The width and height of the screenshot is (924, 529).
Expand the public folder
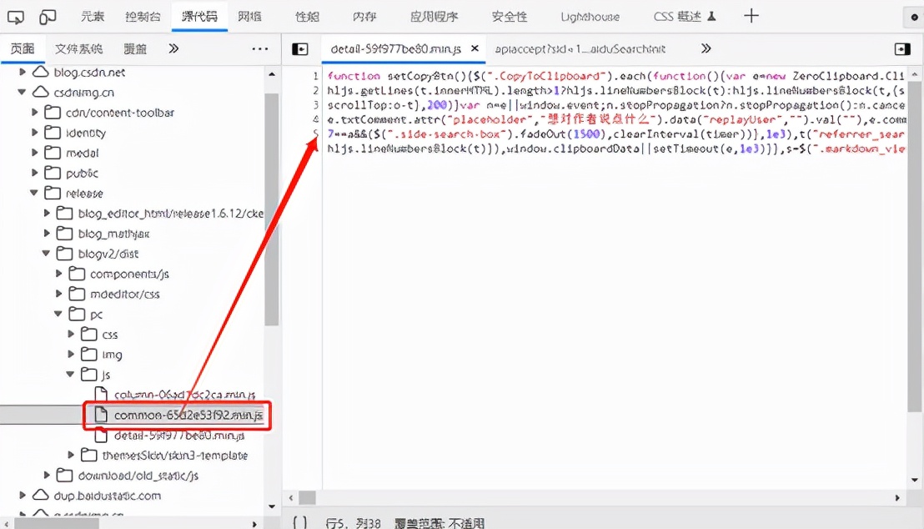[x=35, y=173]
